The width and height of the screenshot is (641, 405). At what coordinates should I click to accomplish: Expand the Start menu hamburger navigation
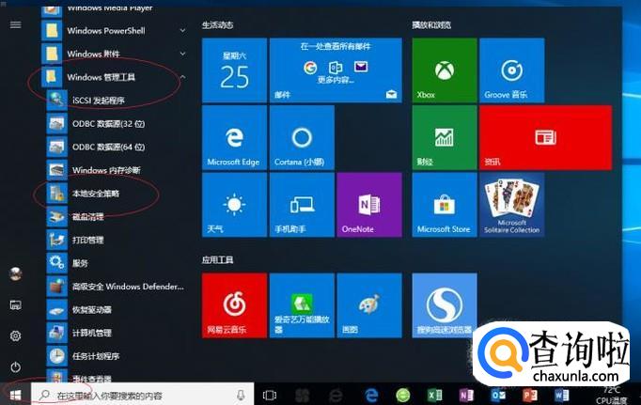click(16, 25)
